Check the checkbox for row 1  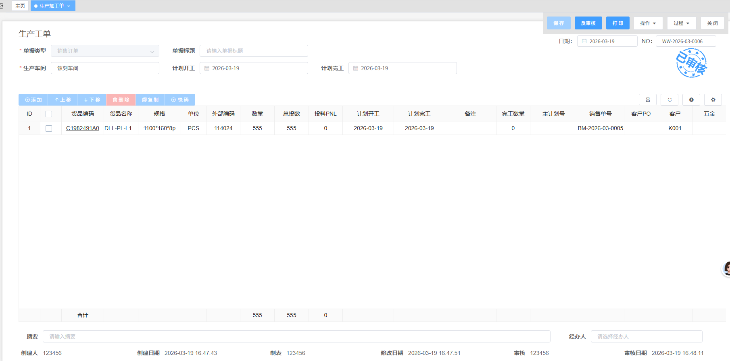click(x=49, y=129)
